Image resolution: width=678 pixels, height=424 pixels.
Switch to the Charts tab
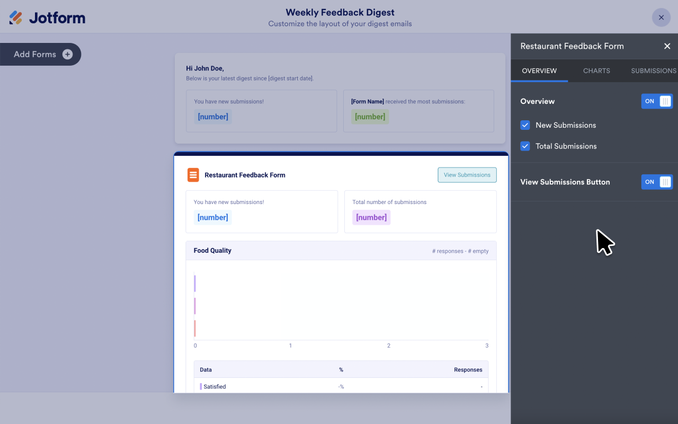pyautogui.click(x=596, y=70)
